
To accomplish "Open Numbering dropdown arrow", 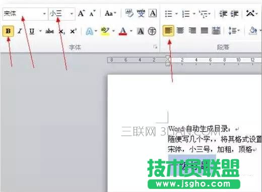I will pos(194,14).
